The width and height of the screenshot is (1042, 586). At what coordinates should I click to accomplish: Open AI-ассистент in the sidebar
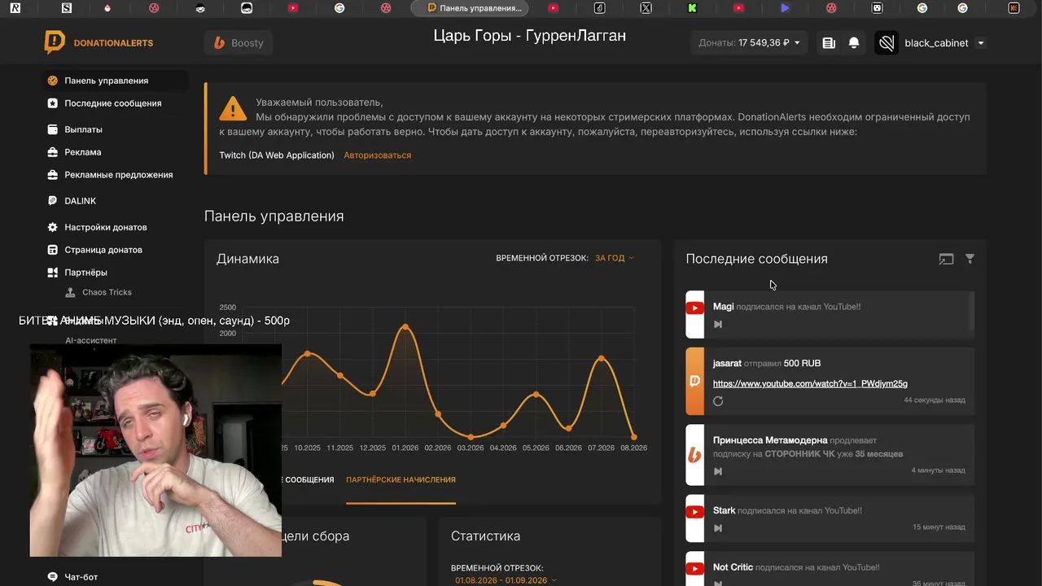point(91,340)
